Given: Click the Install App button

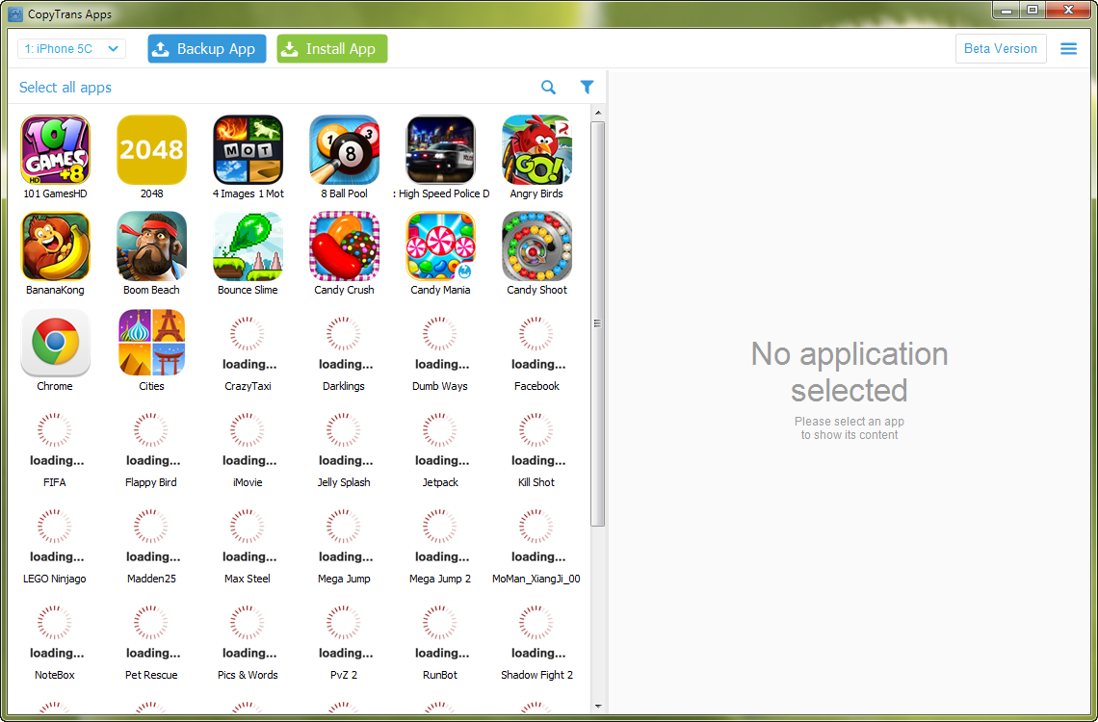Looking at the screenshot, I should 331,47.
